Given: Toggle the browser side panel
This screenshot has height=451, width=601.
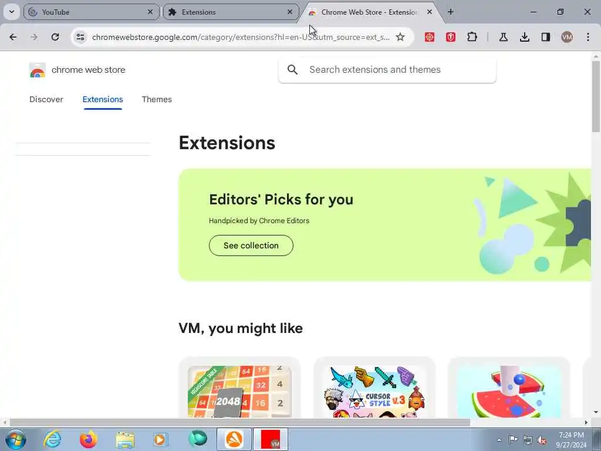Looking at the screenshot, I should (546, 37).
